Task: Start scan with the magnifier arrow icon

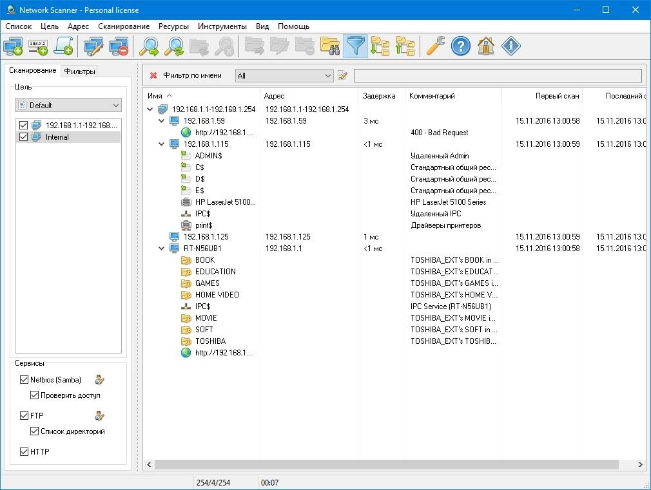Action: pos(149,46)
